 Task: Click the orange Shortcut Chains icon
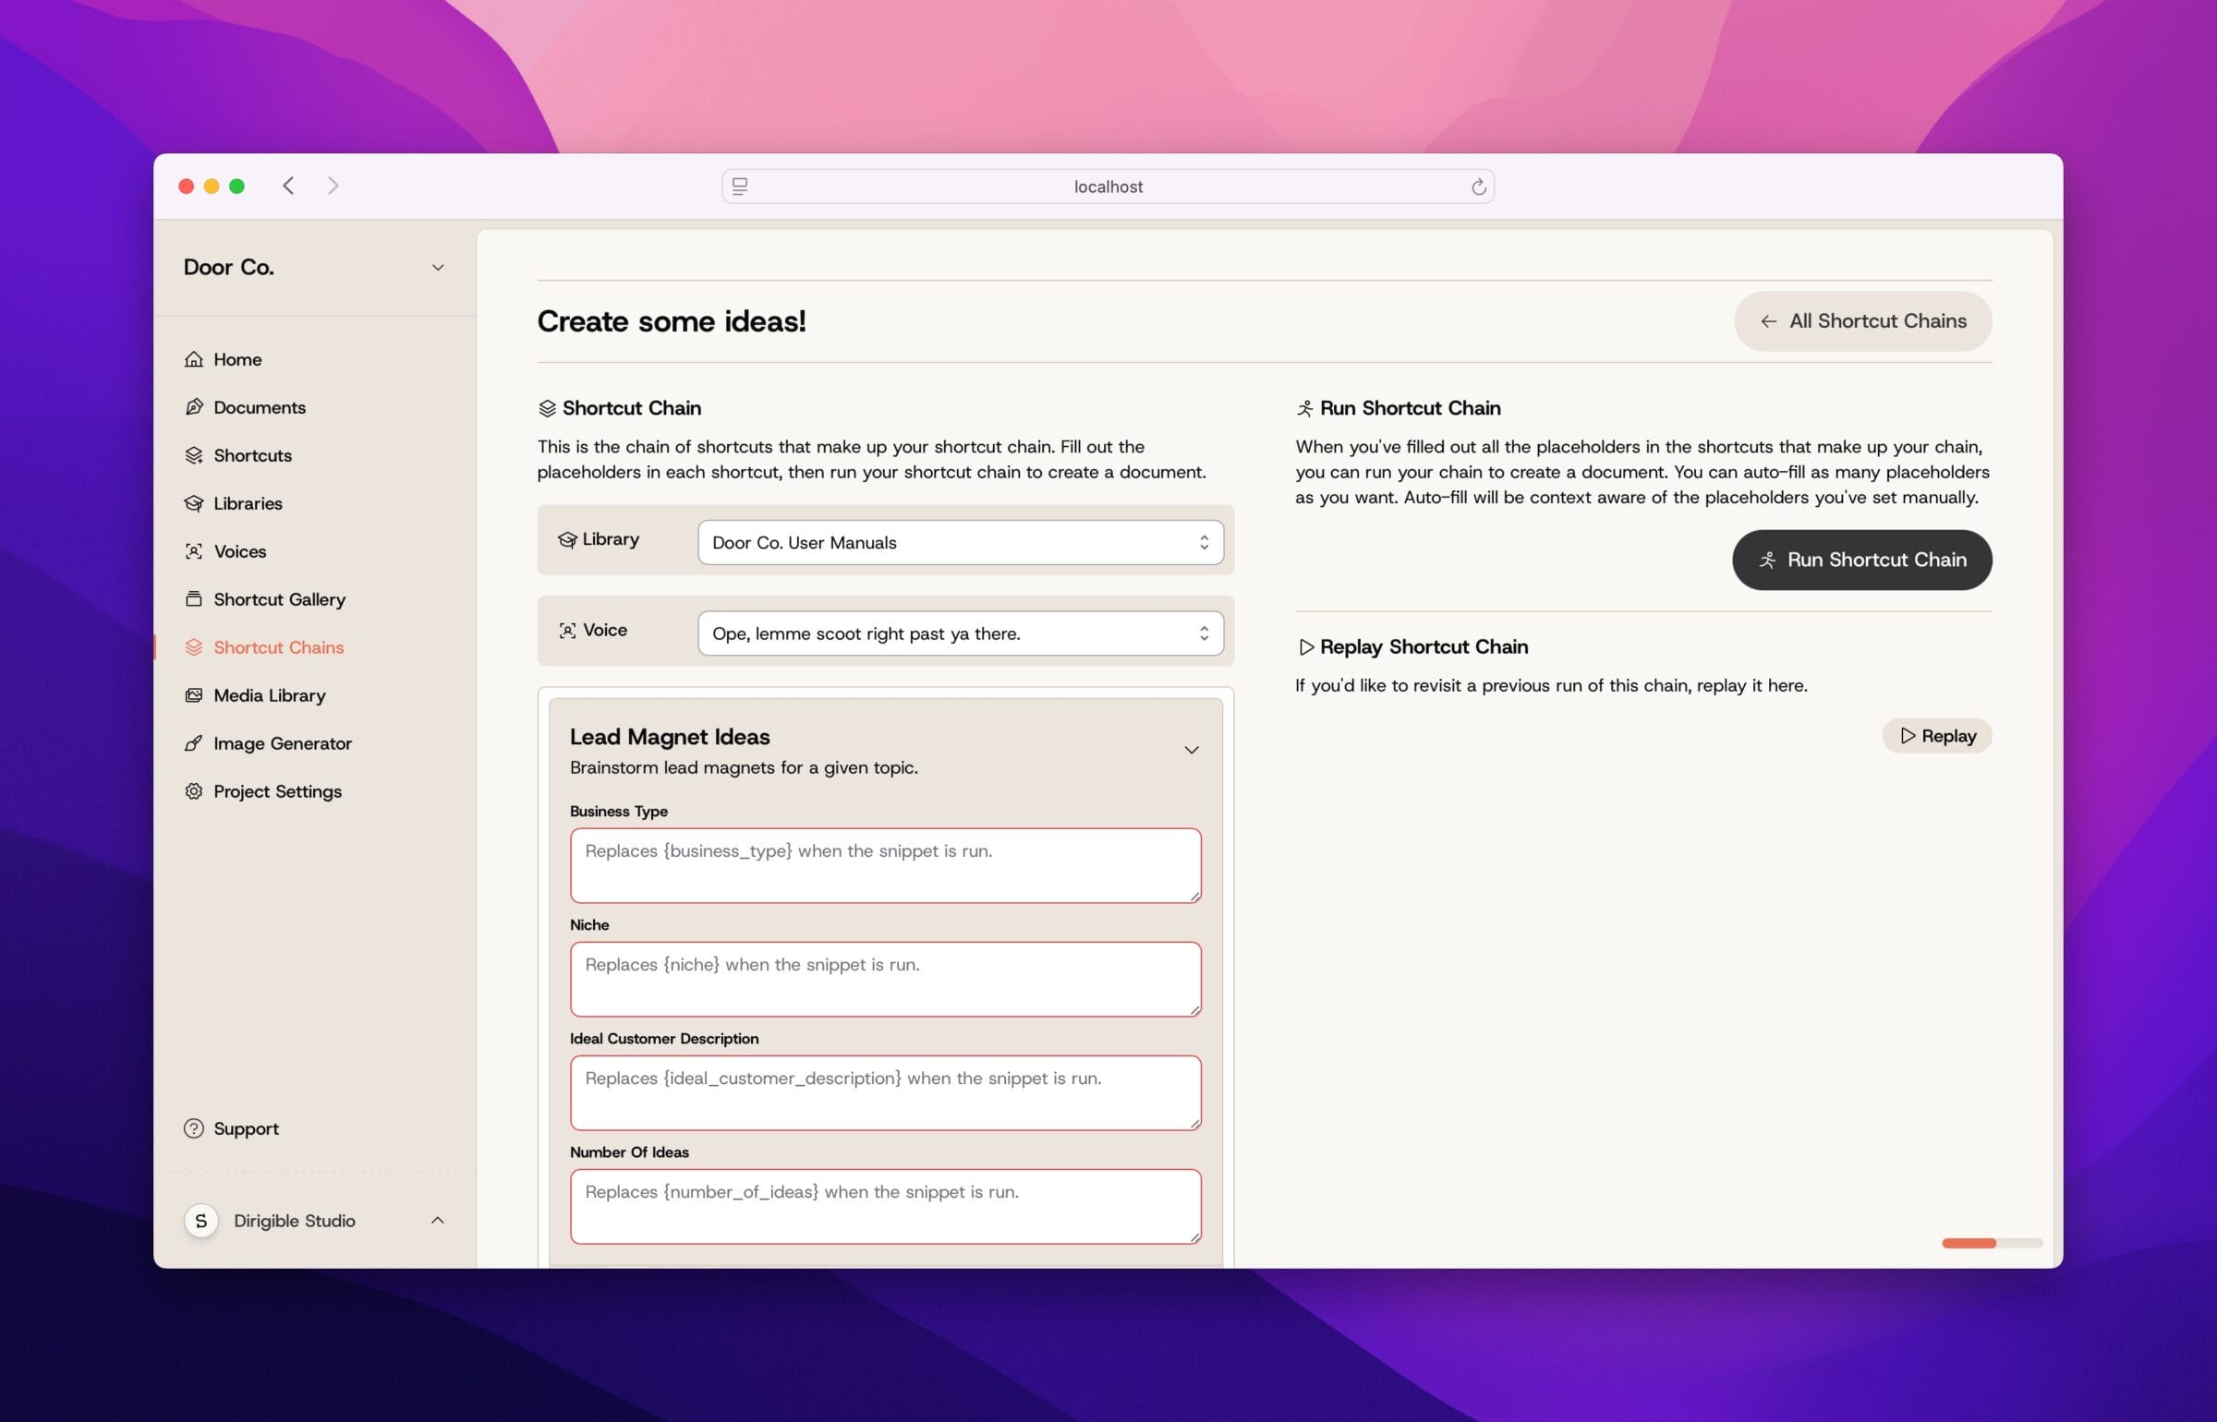tap(193, 647)
